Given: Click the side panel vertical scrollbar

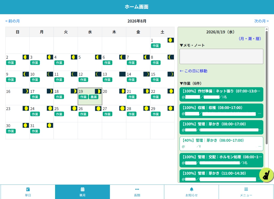Looking at the screenshot, I should 267,87.
